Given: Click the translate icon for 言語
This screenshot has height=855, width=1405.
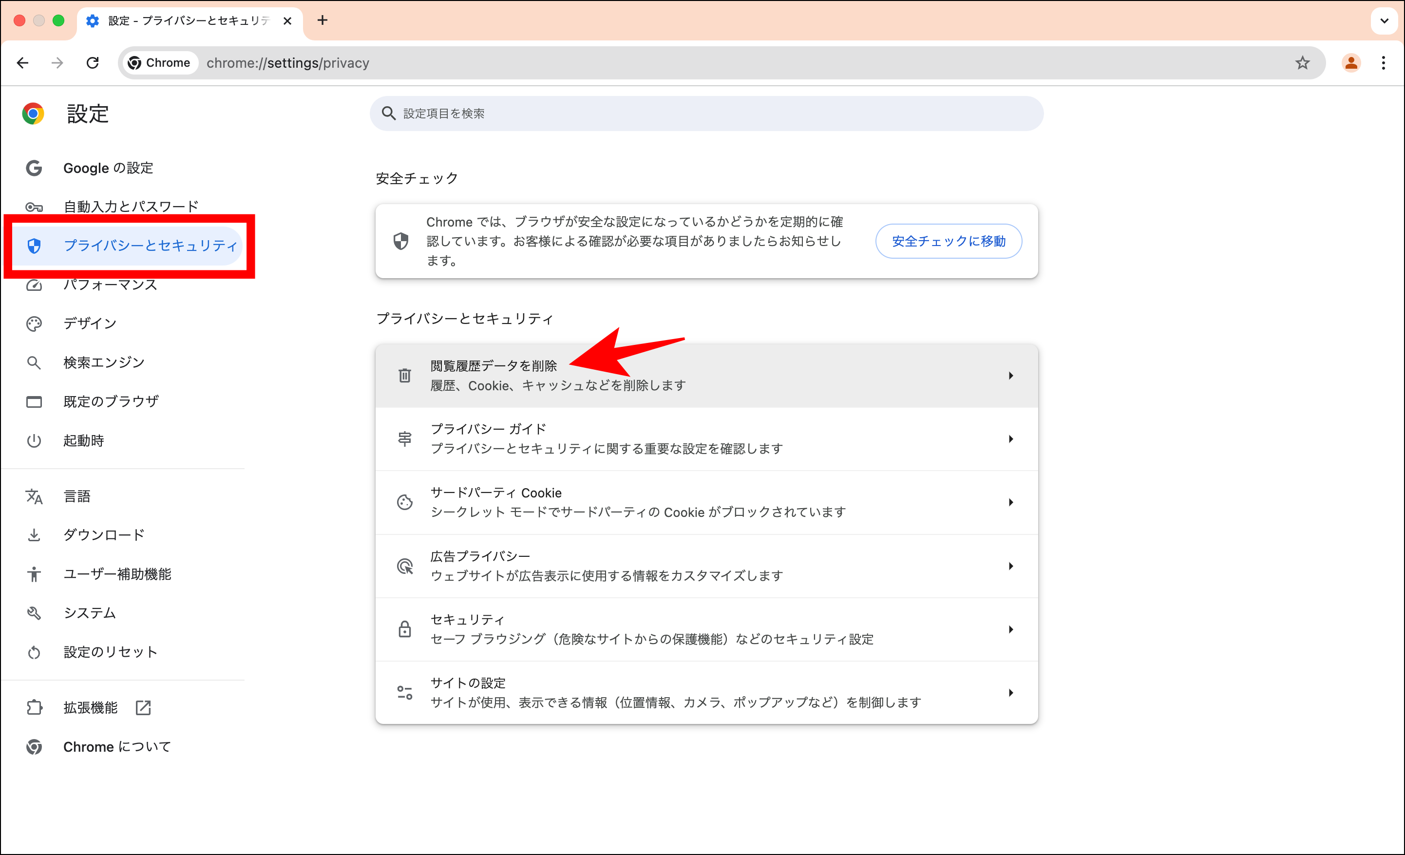Looking at the screenshot, I should click(34, 497).
